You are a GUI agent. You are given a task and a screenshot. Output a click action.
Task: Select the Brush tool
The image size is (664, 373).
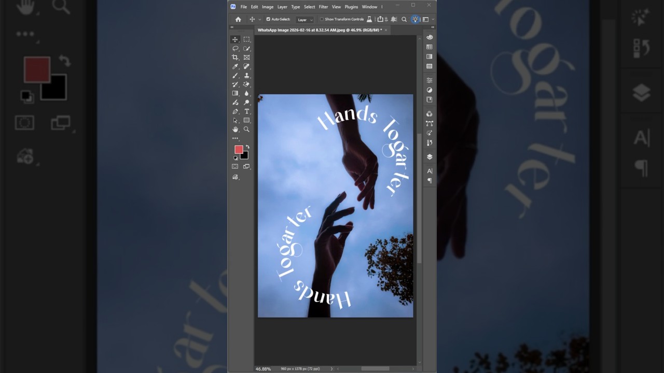tap(235, 76)
